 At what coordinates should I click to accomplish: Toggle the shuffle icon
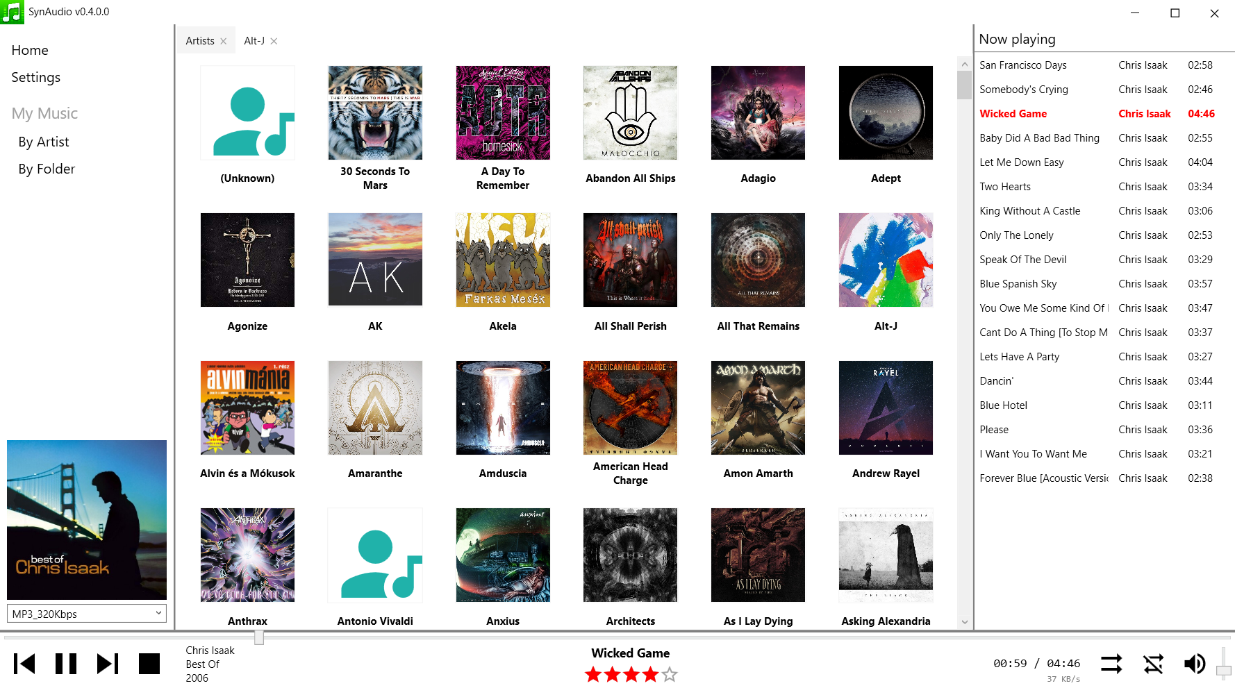(1153, 664)
